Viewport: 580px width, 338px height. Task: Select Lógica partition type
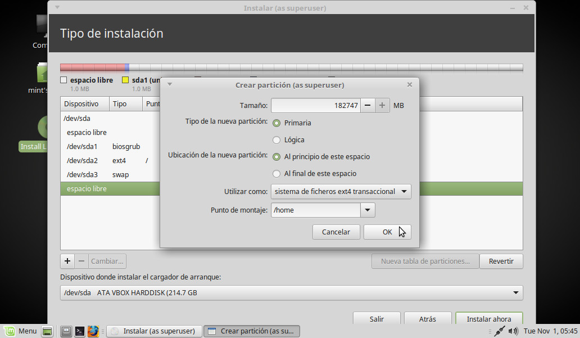point(277,139)
